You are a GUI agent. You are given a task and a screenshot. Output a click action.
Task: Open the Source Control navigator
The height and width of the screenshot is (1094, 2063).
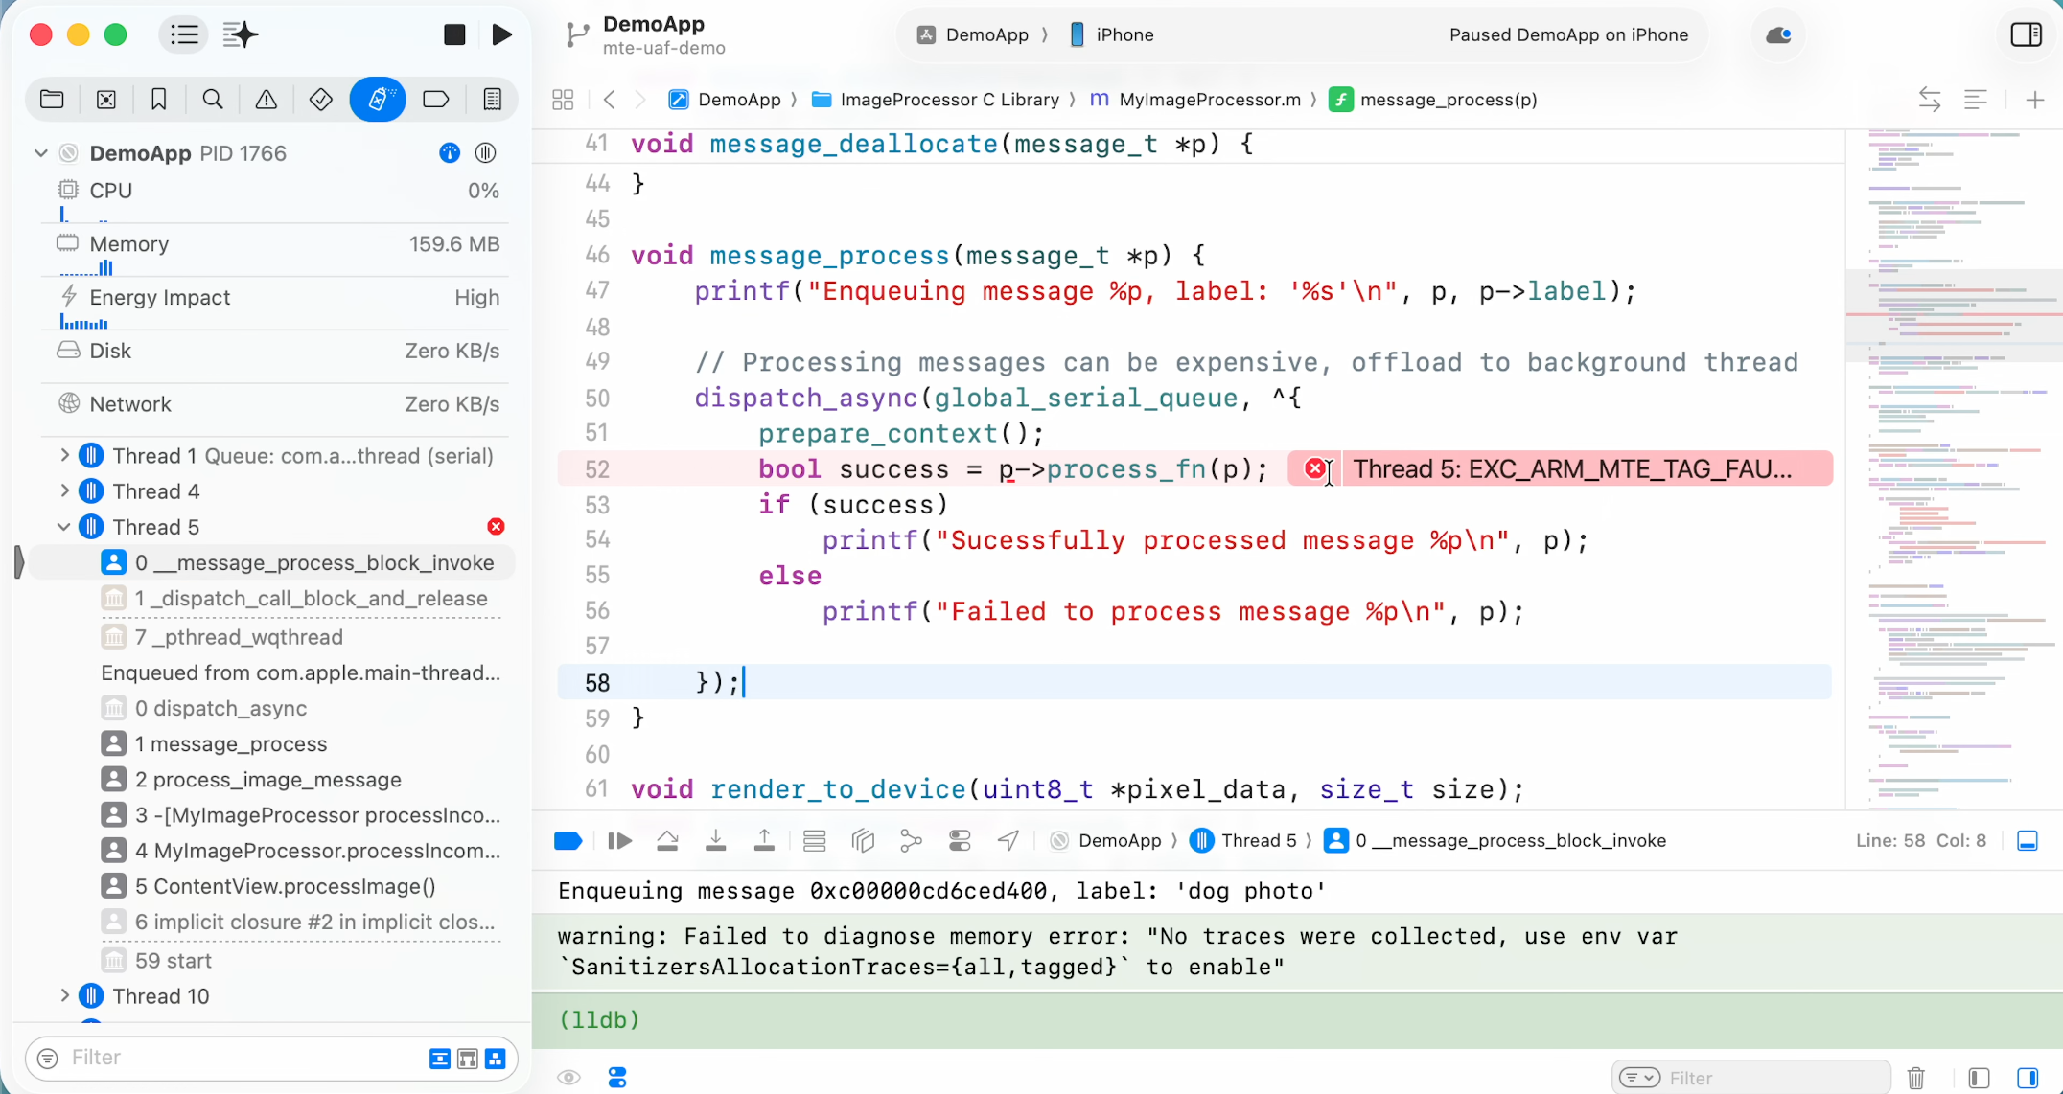(x=106, y=100)
